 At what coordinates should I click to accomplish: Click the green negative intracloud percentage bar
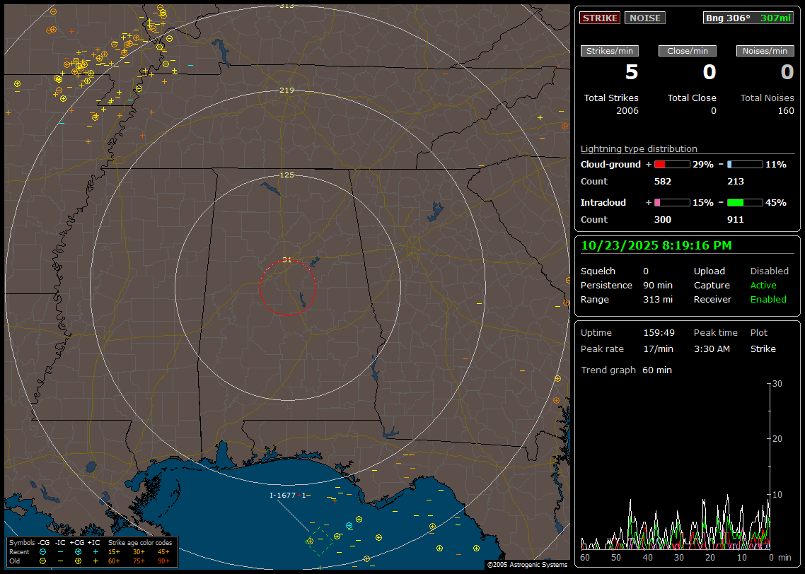(x=745, y=202)
